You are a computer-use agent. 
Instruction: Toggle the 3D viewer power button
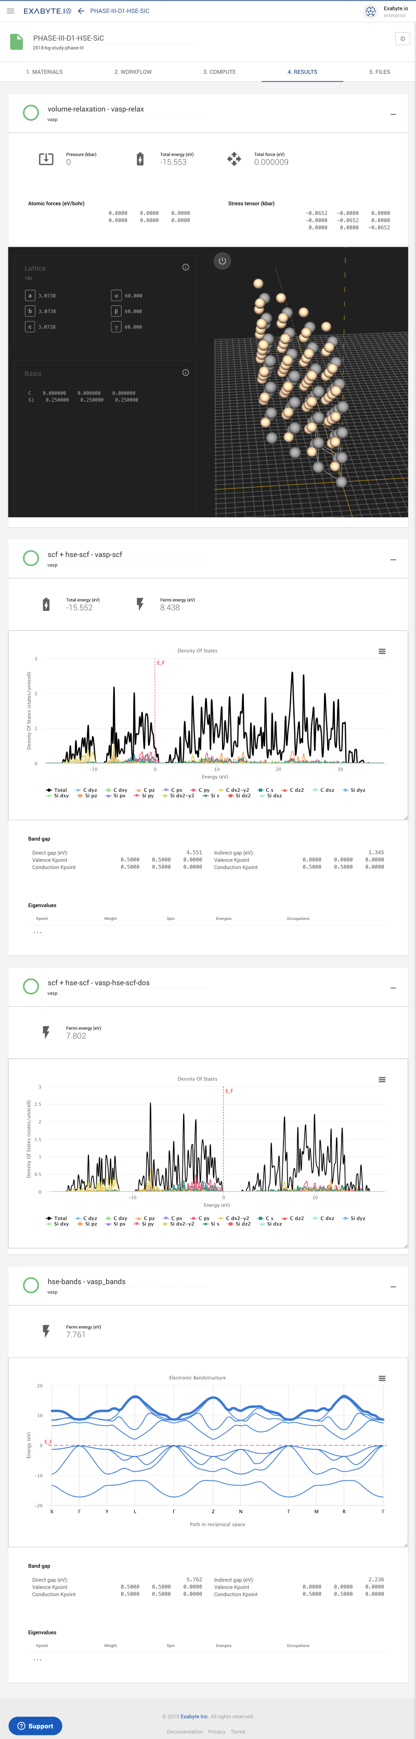tap(222, 261)
